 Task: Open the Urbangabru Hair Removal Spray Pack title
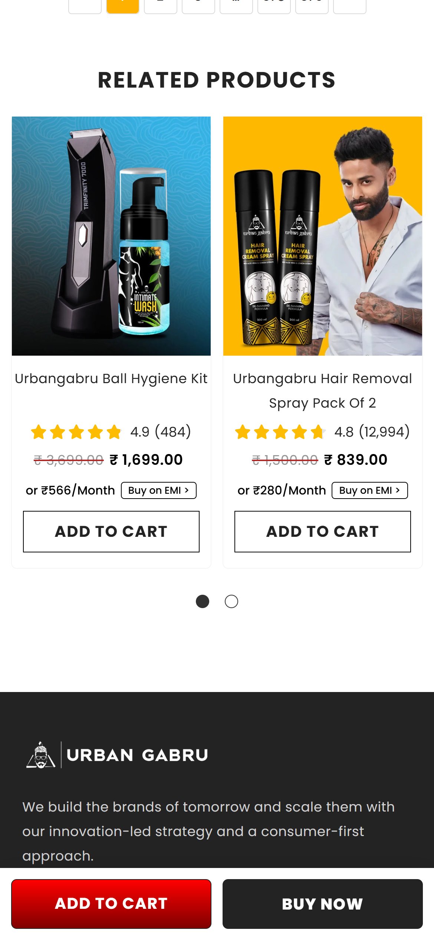pyautogui.click(x=323, y=391)
